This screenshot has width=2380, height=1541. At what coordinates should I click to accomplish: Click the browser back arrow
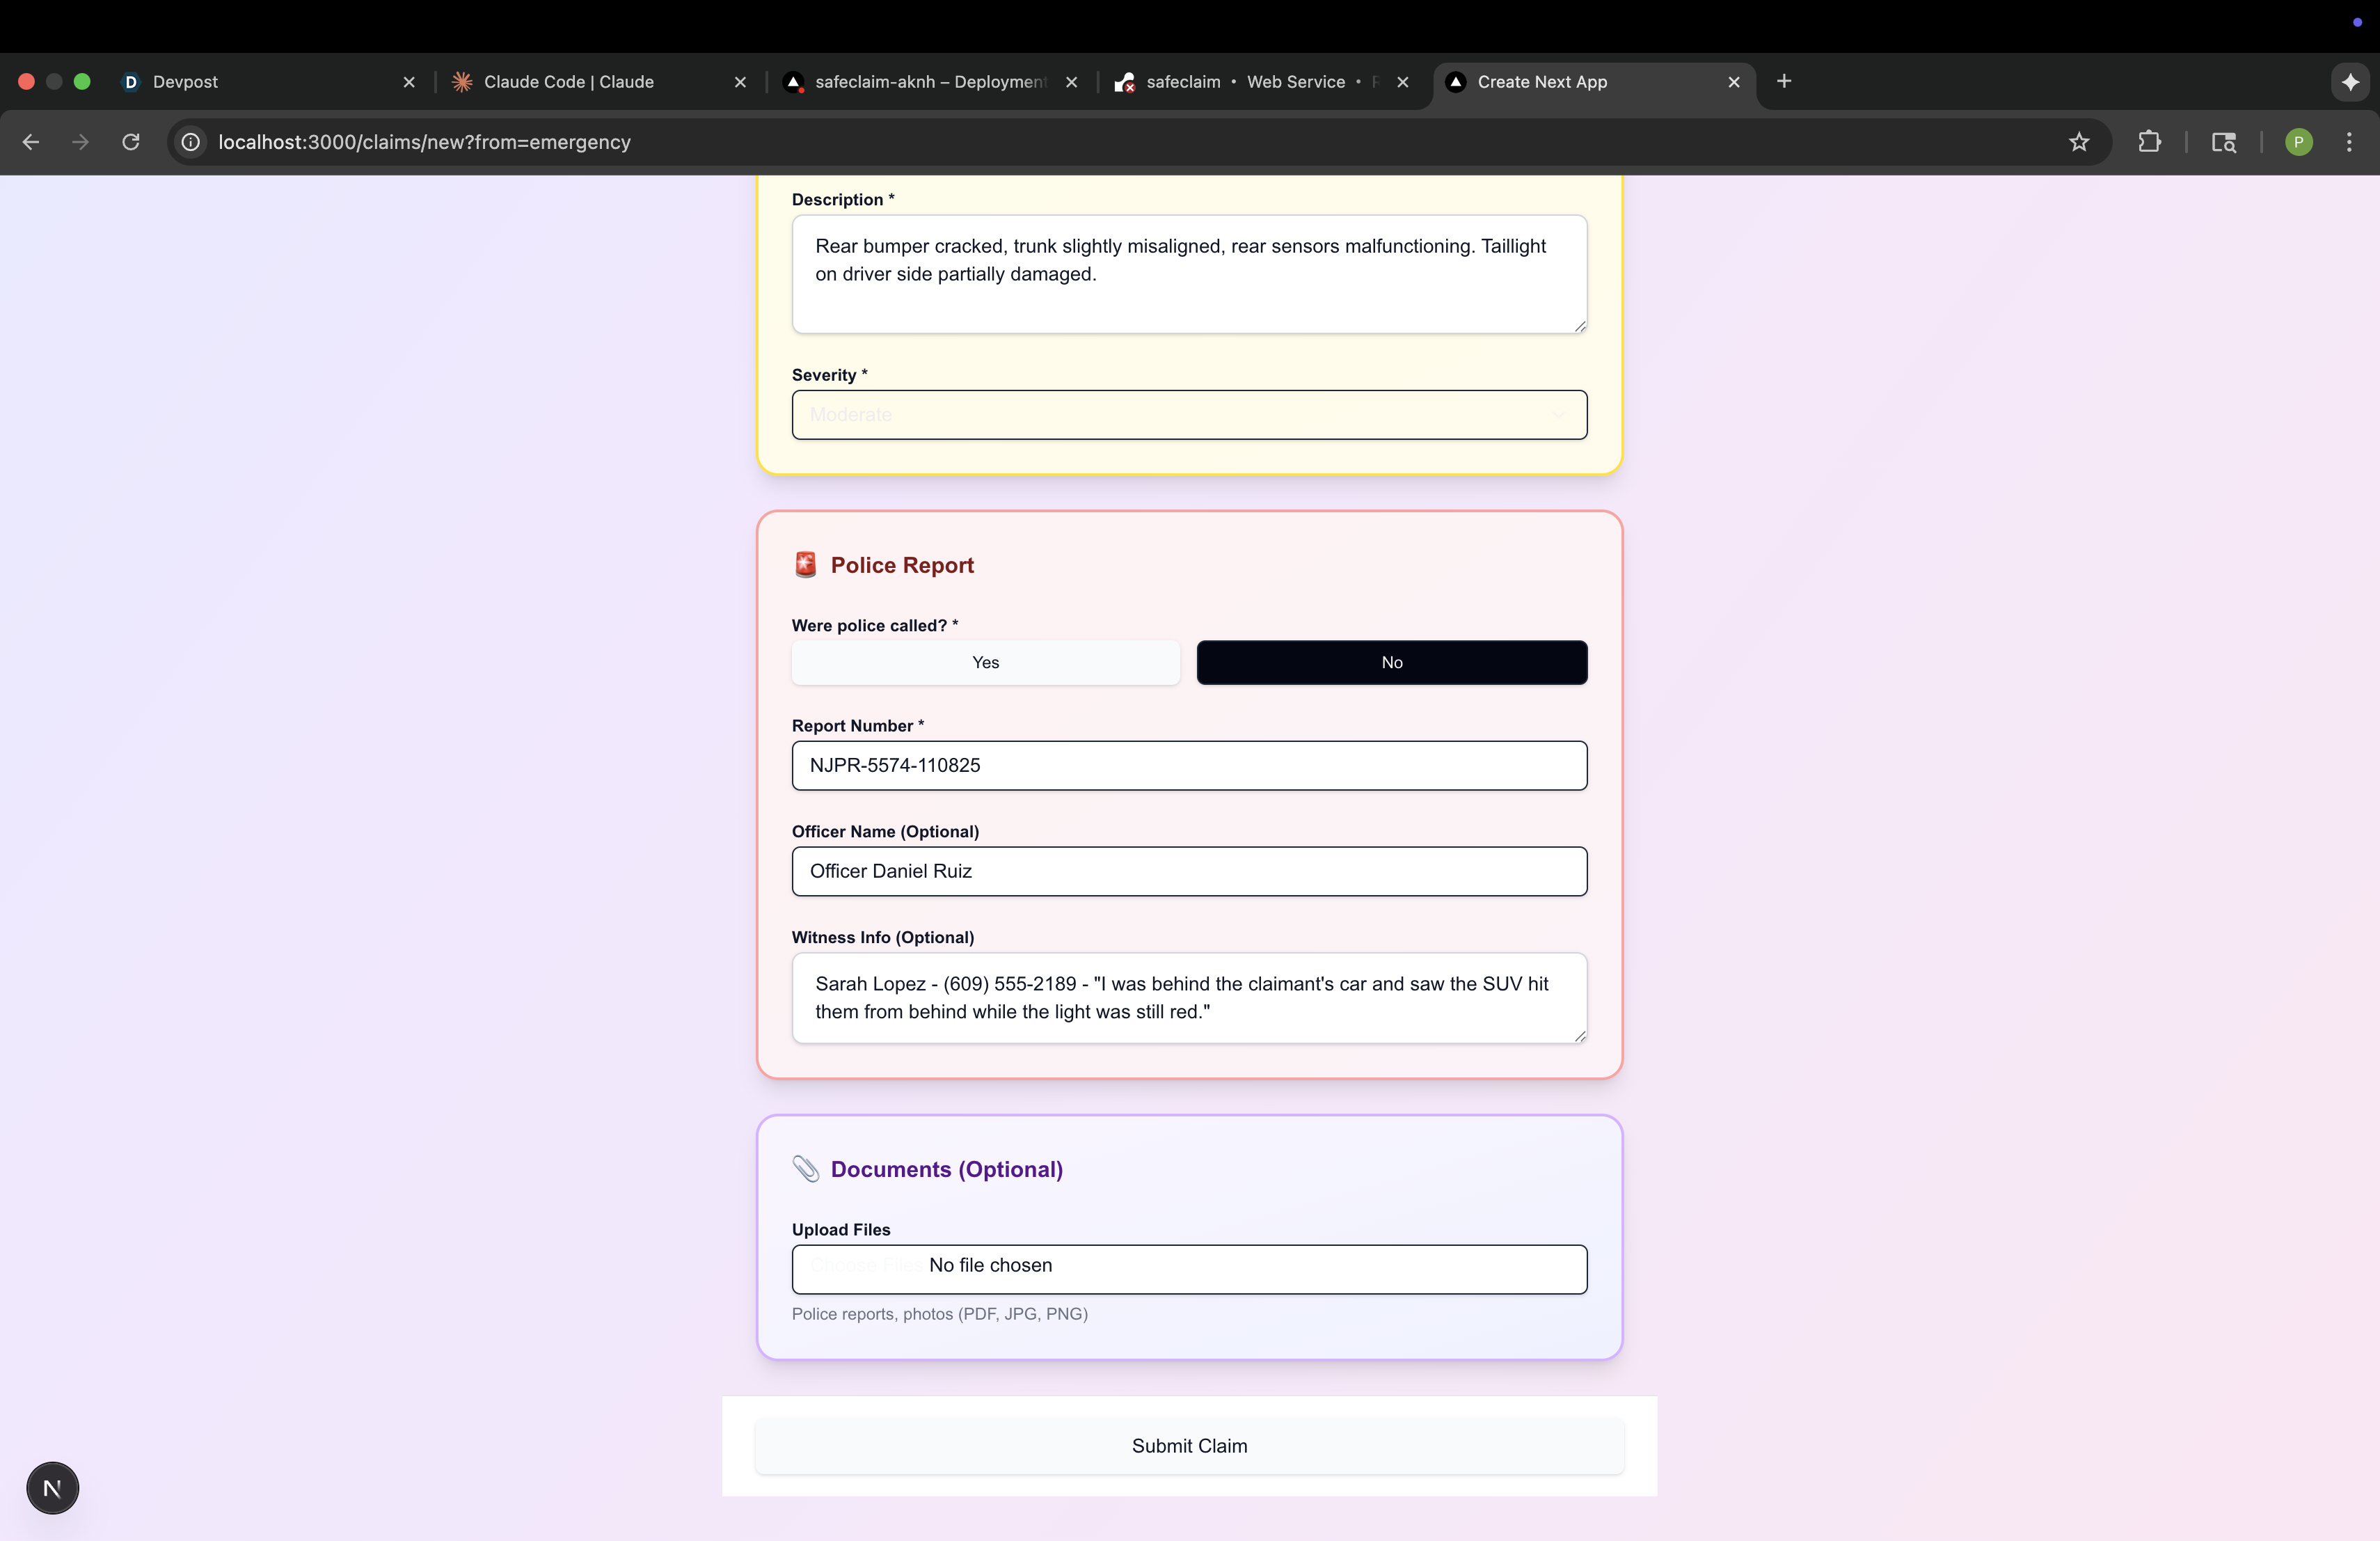click(x=31, y=142)
